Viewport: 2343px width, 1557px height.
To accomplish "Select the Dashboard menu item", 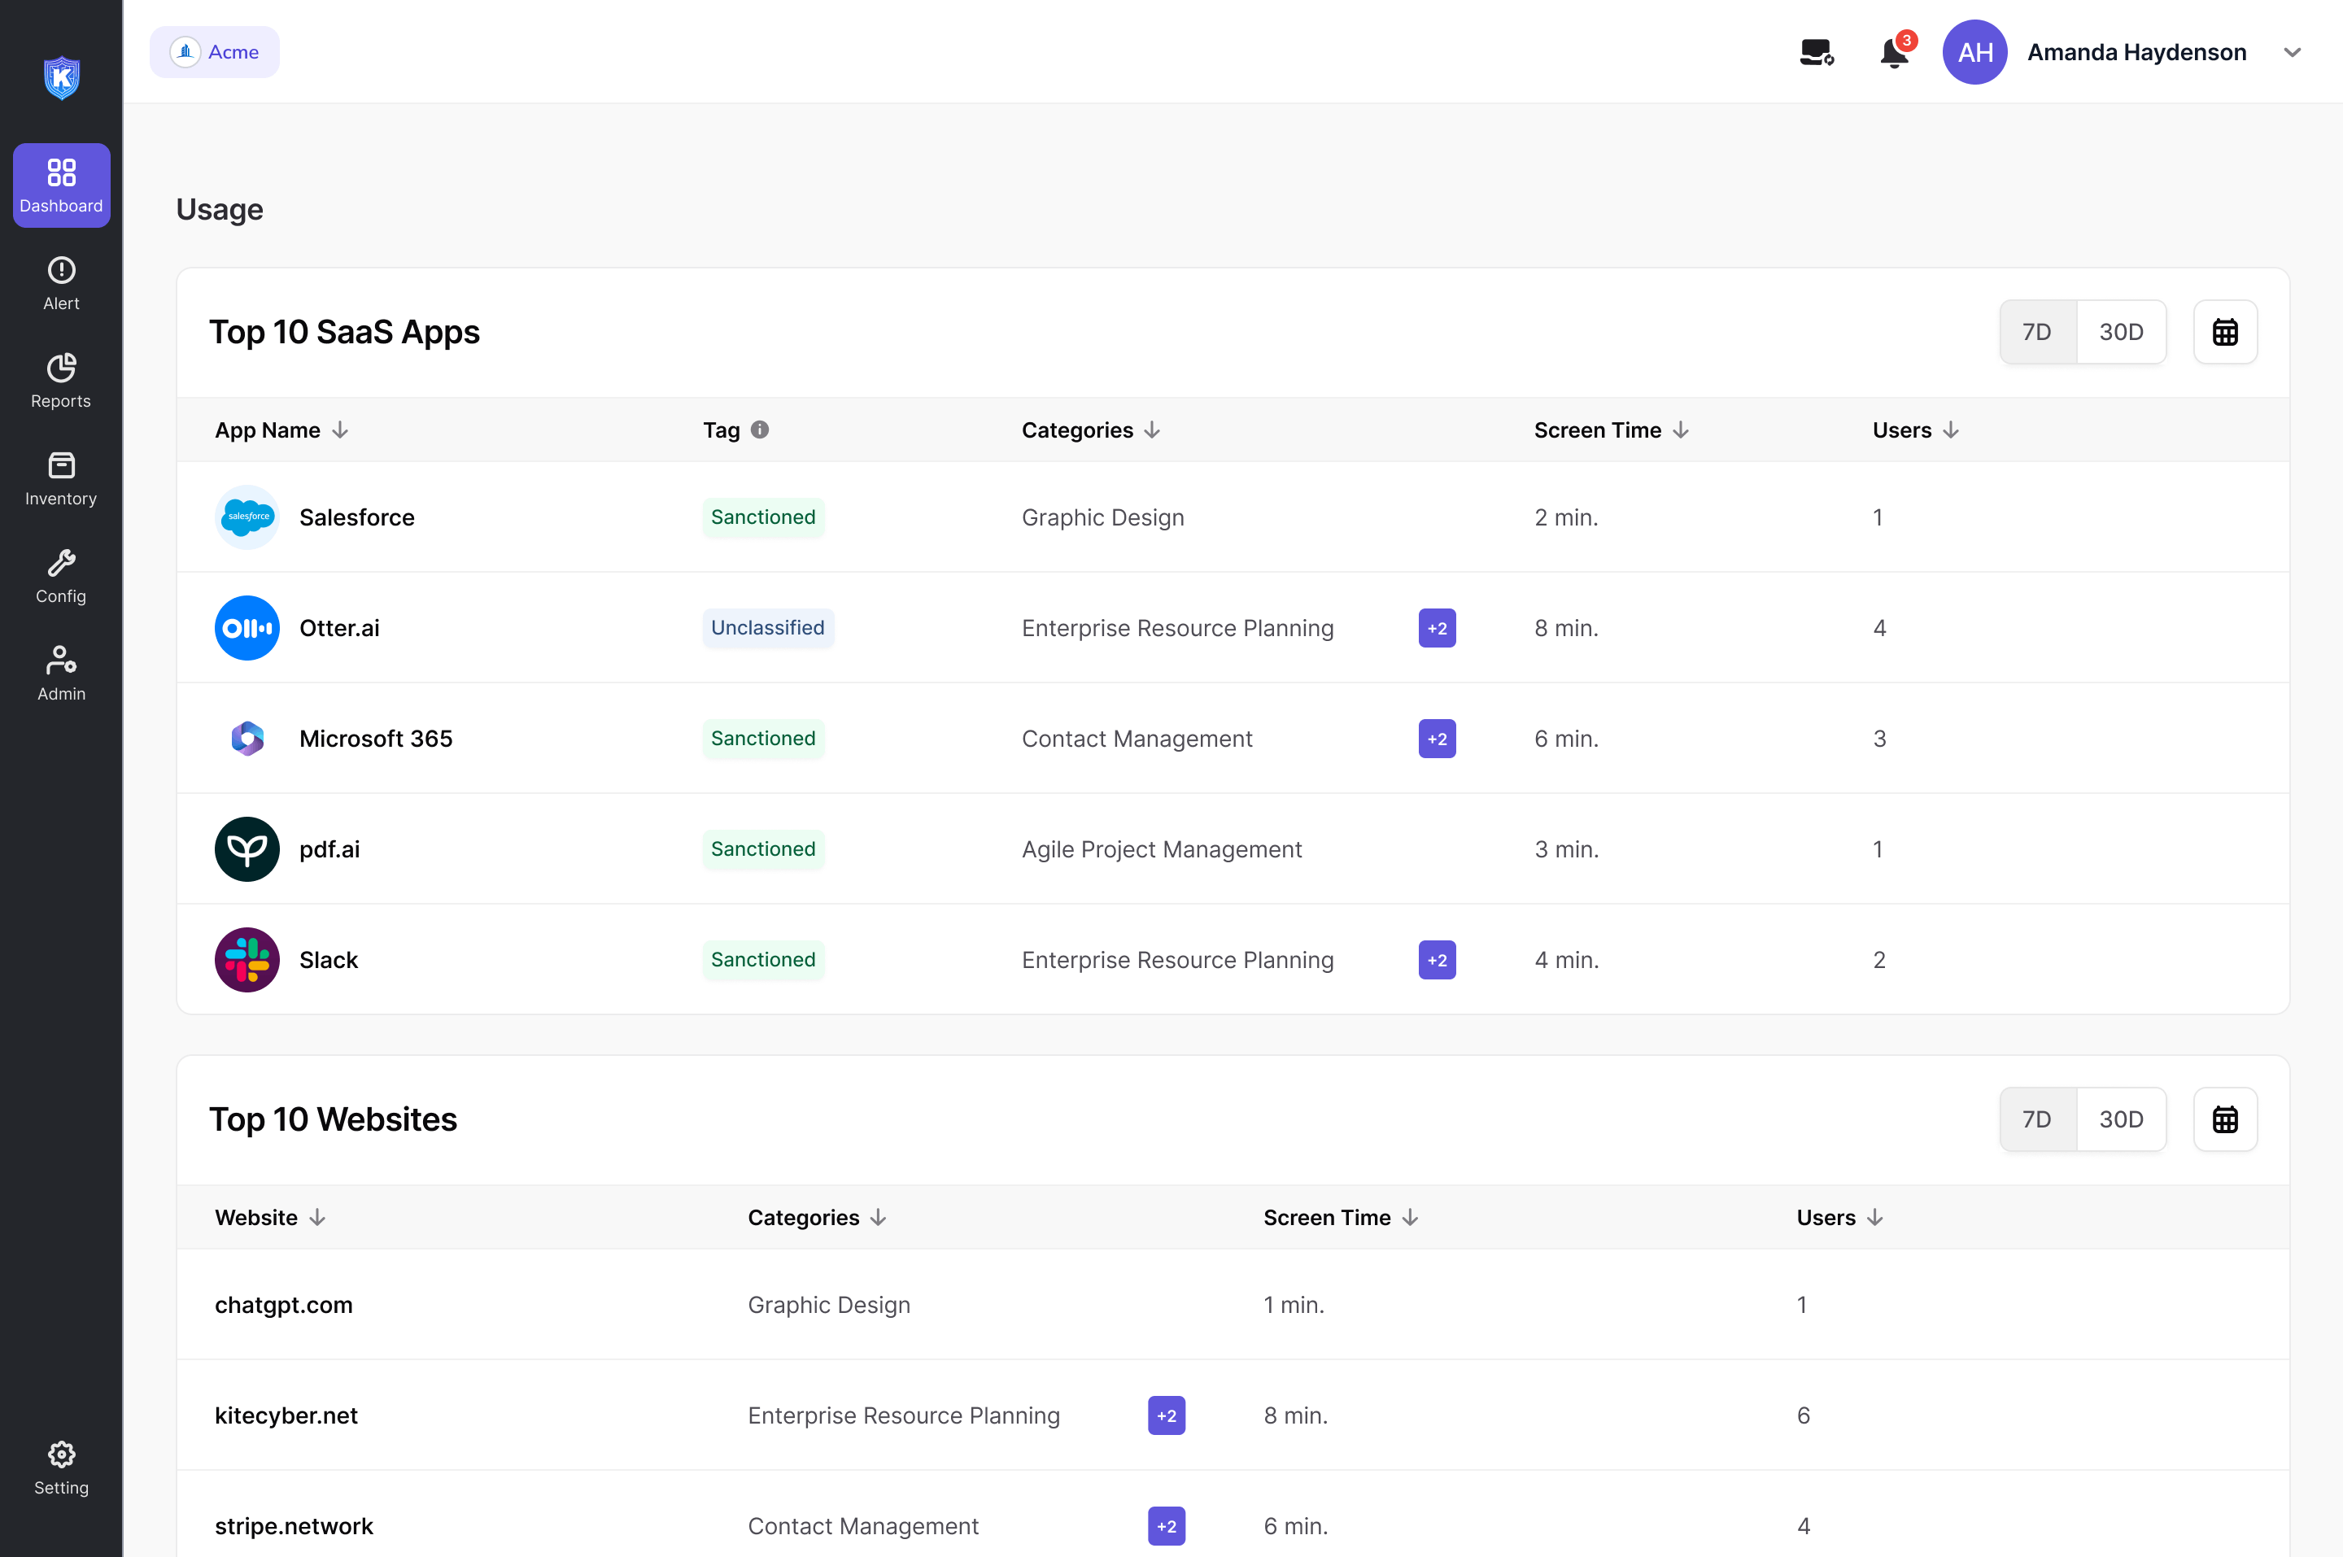I will click(x=60, y=185).
